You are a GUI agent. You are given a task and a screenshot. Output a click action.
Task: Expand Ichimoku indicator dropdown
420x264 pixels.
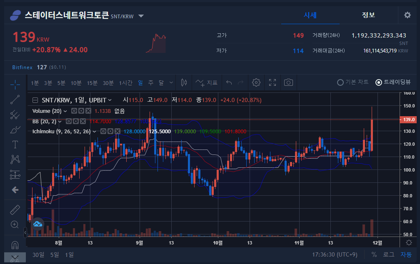click(94, 132)
